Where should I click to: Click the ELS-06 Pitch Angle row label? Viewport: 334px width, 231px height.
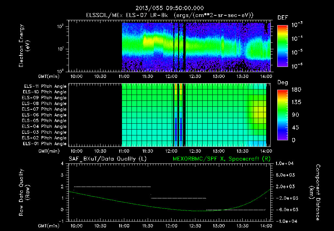click(44, 115)
